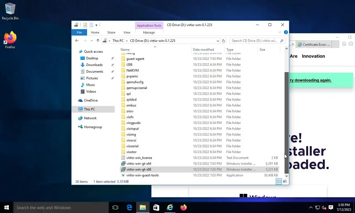Viewport: 355px width, 213px height.
Task: Expand the chevron after This PC breadcrumb
Action: click(127, 41)
